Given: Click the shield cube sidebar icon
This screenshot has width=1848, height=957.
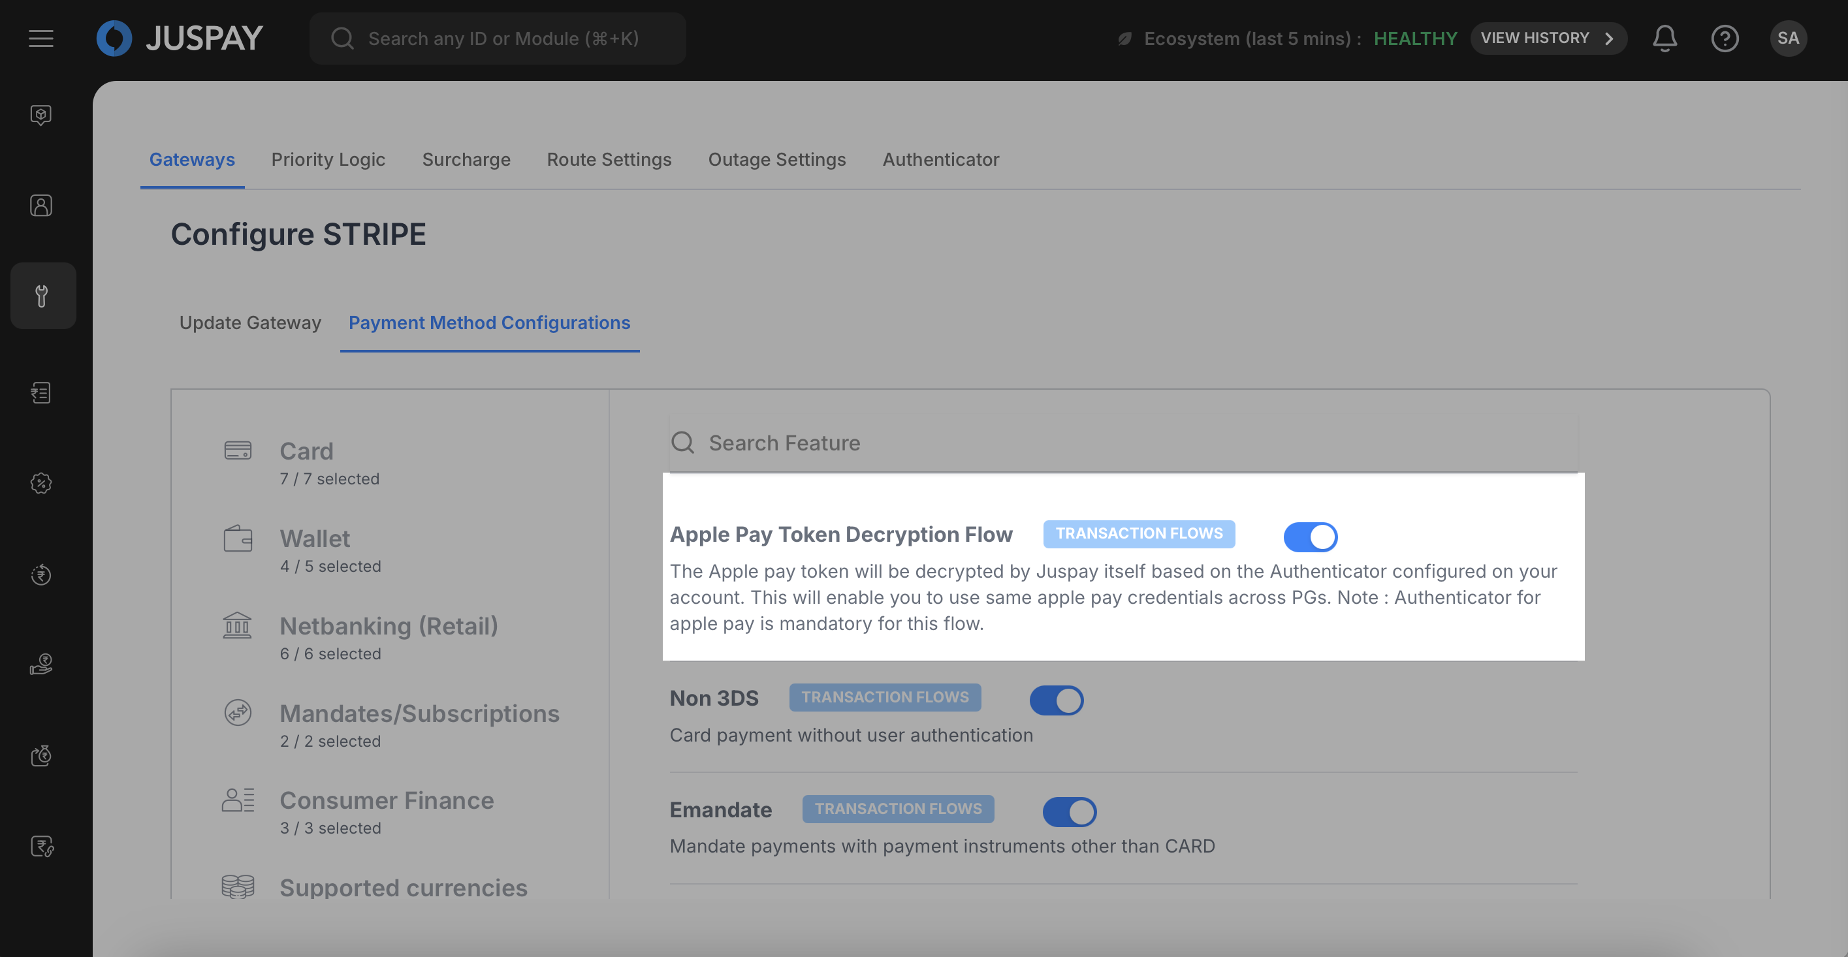Looking at the screenshot, I should coord(41,115).
